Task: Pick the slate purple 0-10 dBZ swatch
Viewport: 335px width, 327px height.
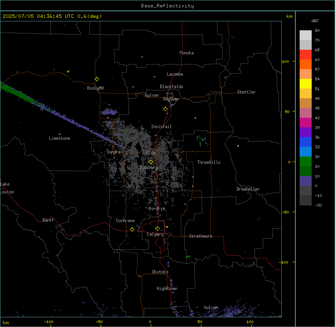Action: (305, 181)
